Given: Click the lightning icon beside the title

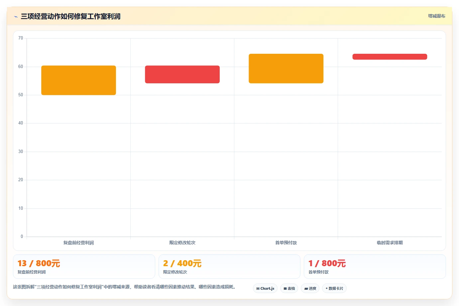Looking at the screenshot, I should (16, 17).
